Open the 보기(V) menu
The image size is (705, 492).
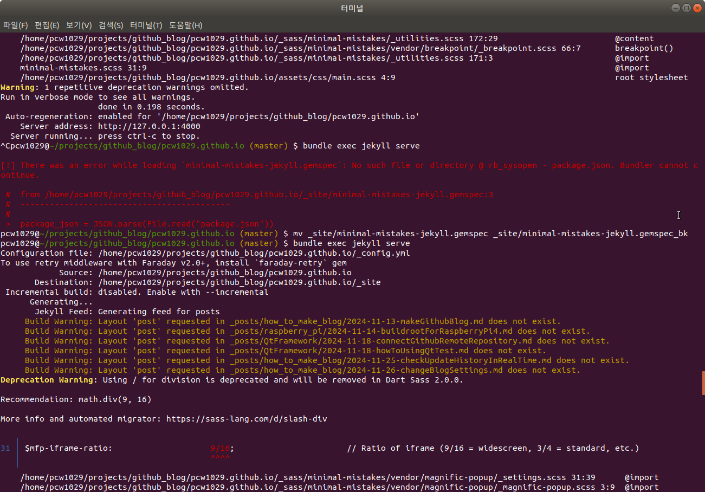pos(77,25)
